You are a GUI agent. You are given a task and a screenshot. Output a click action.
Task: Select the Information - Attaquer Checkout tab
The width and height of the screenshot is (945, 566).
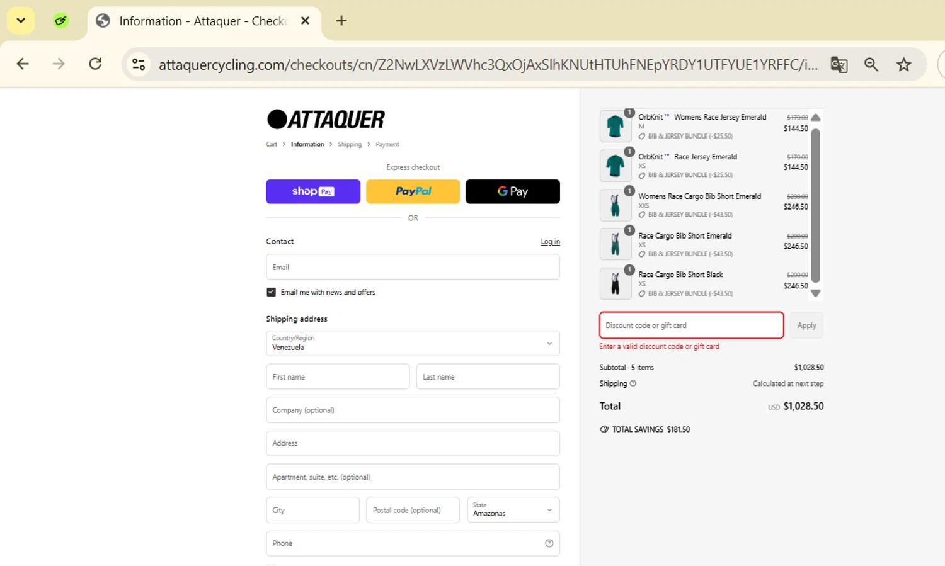pos(203,21)
